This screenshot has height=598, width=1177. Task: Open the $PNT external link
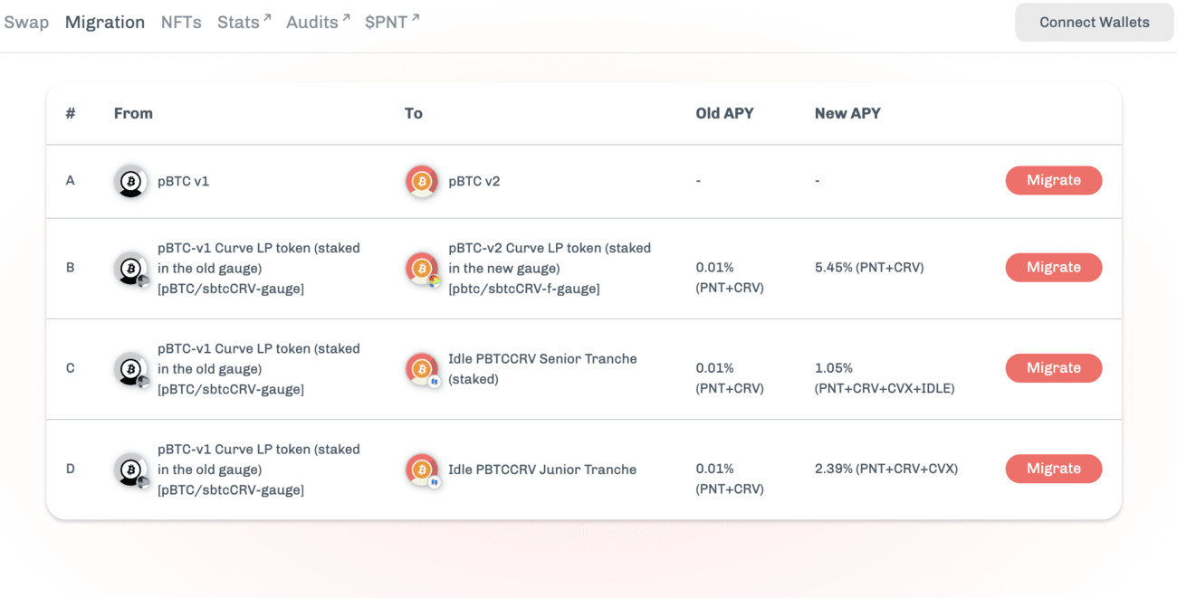392,23
